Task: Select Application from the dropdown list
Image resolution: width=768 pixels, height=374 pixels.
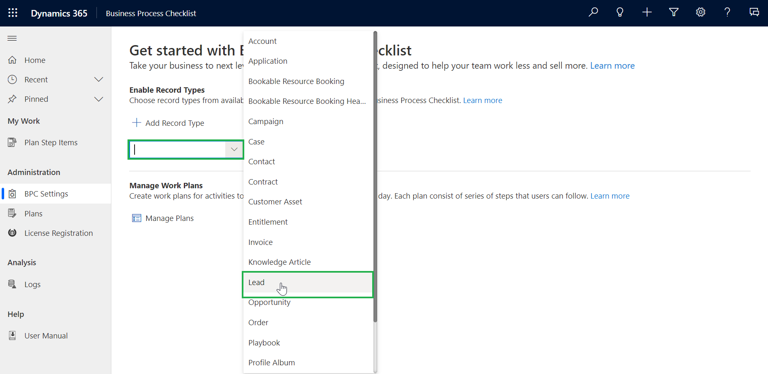Action: click(308, 61)
